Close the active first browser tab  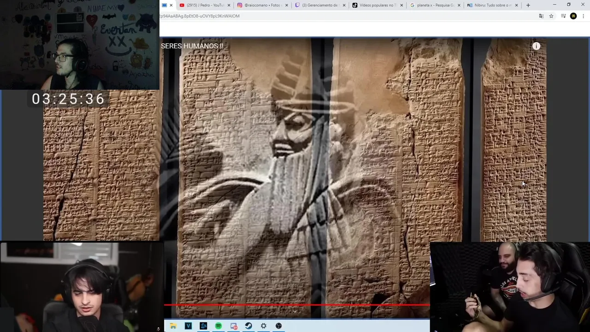pos(171,5)
